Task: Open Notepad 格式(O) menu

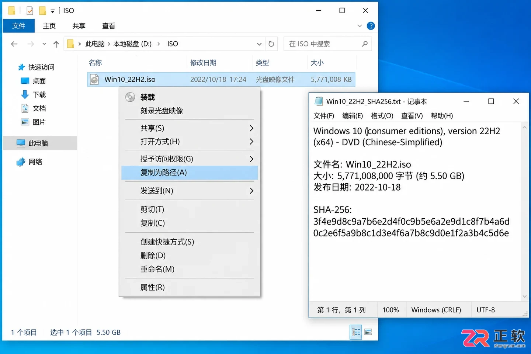Action: coord(382,116)
